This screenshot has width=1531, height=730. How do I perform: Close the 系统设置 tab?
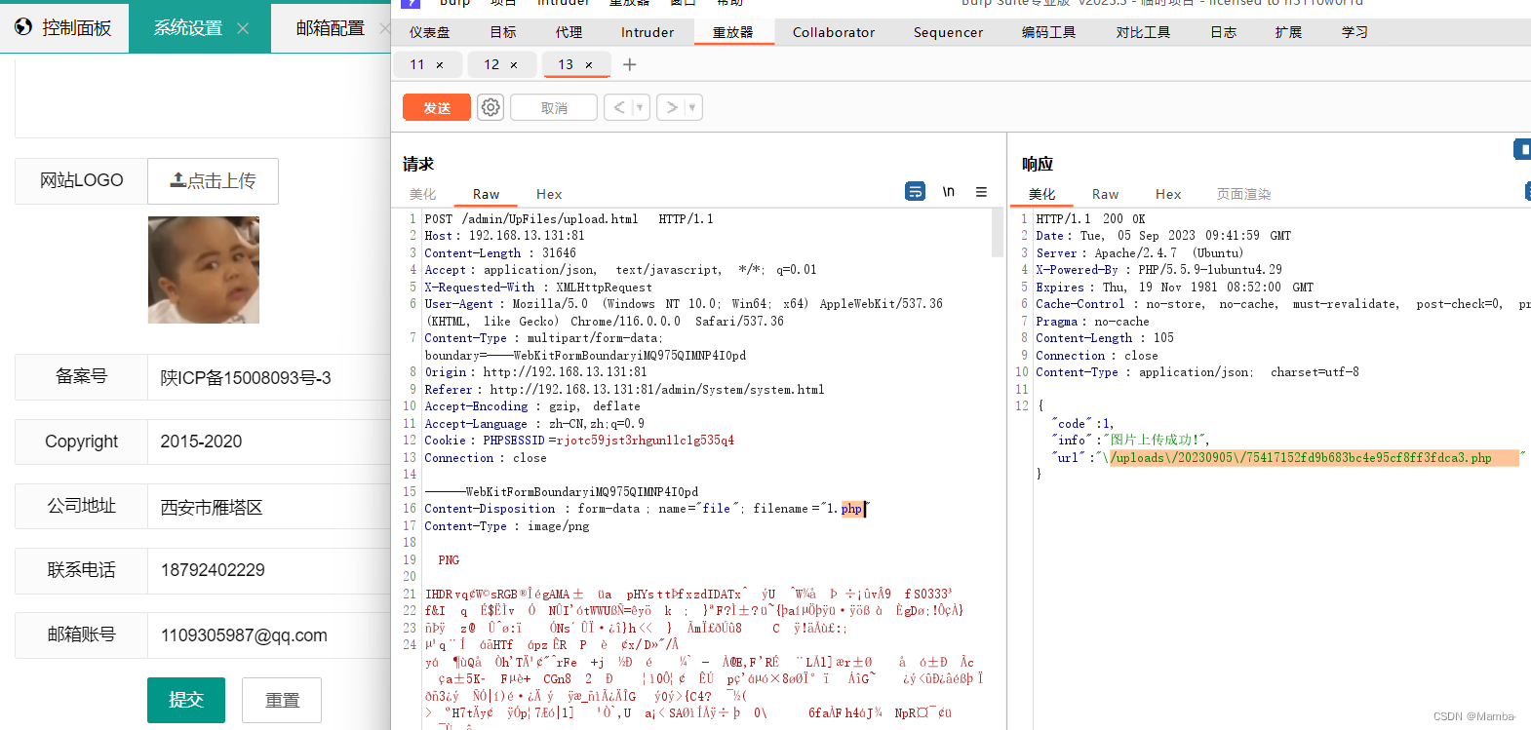[x=243, y=28]
